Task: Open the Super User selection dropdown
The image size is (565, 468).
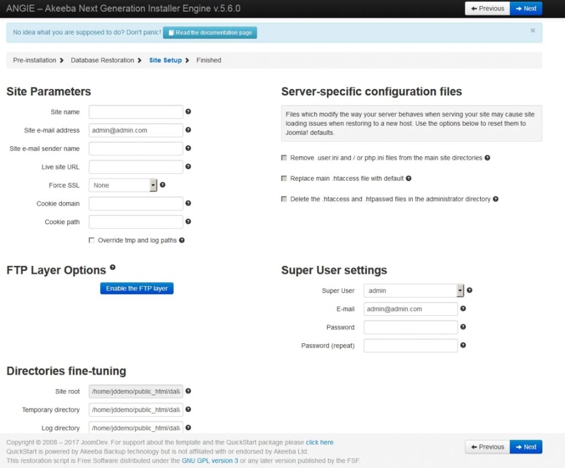Action: [413, 290]
